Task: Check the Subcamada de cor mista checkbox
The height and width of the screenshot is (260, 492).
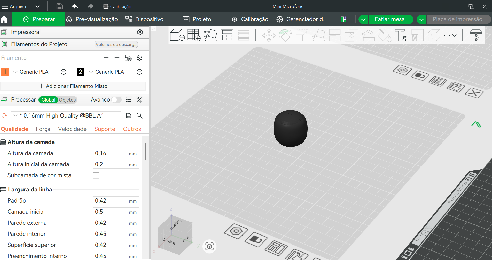Action: pyautogui.click(x=96, y=175)
